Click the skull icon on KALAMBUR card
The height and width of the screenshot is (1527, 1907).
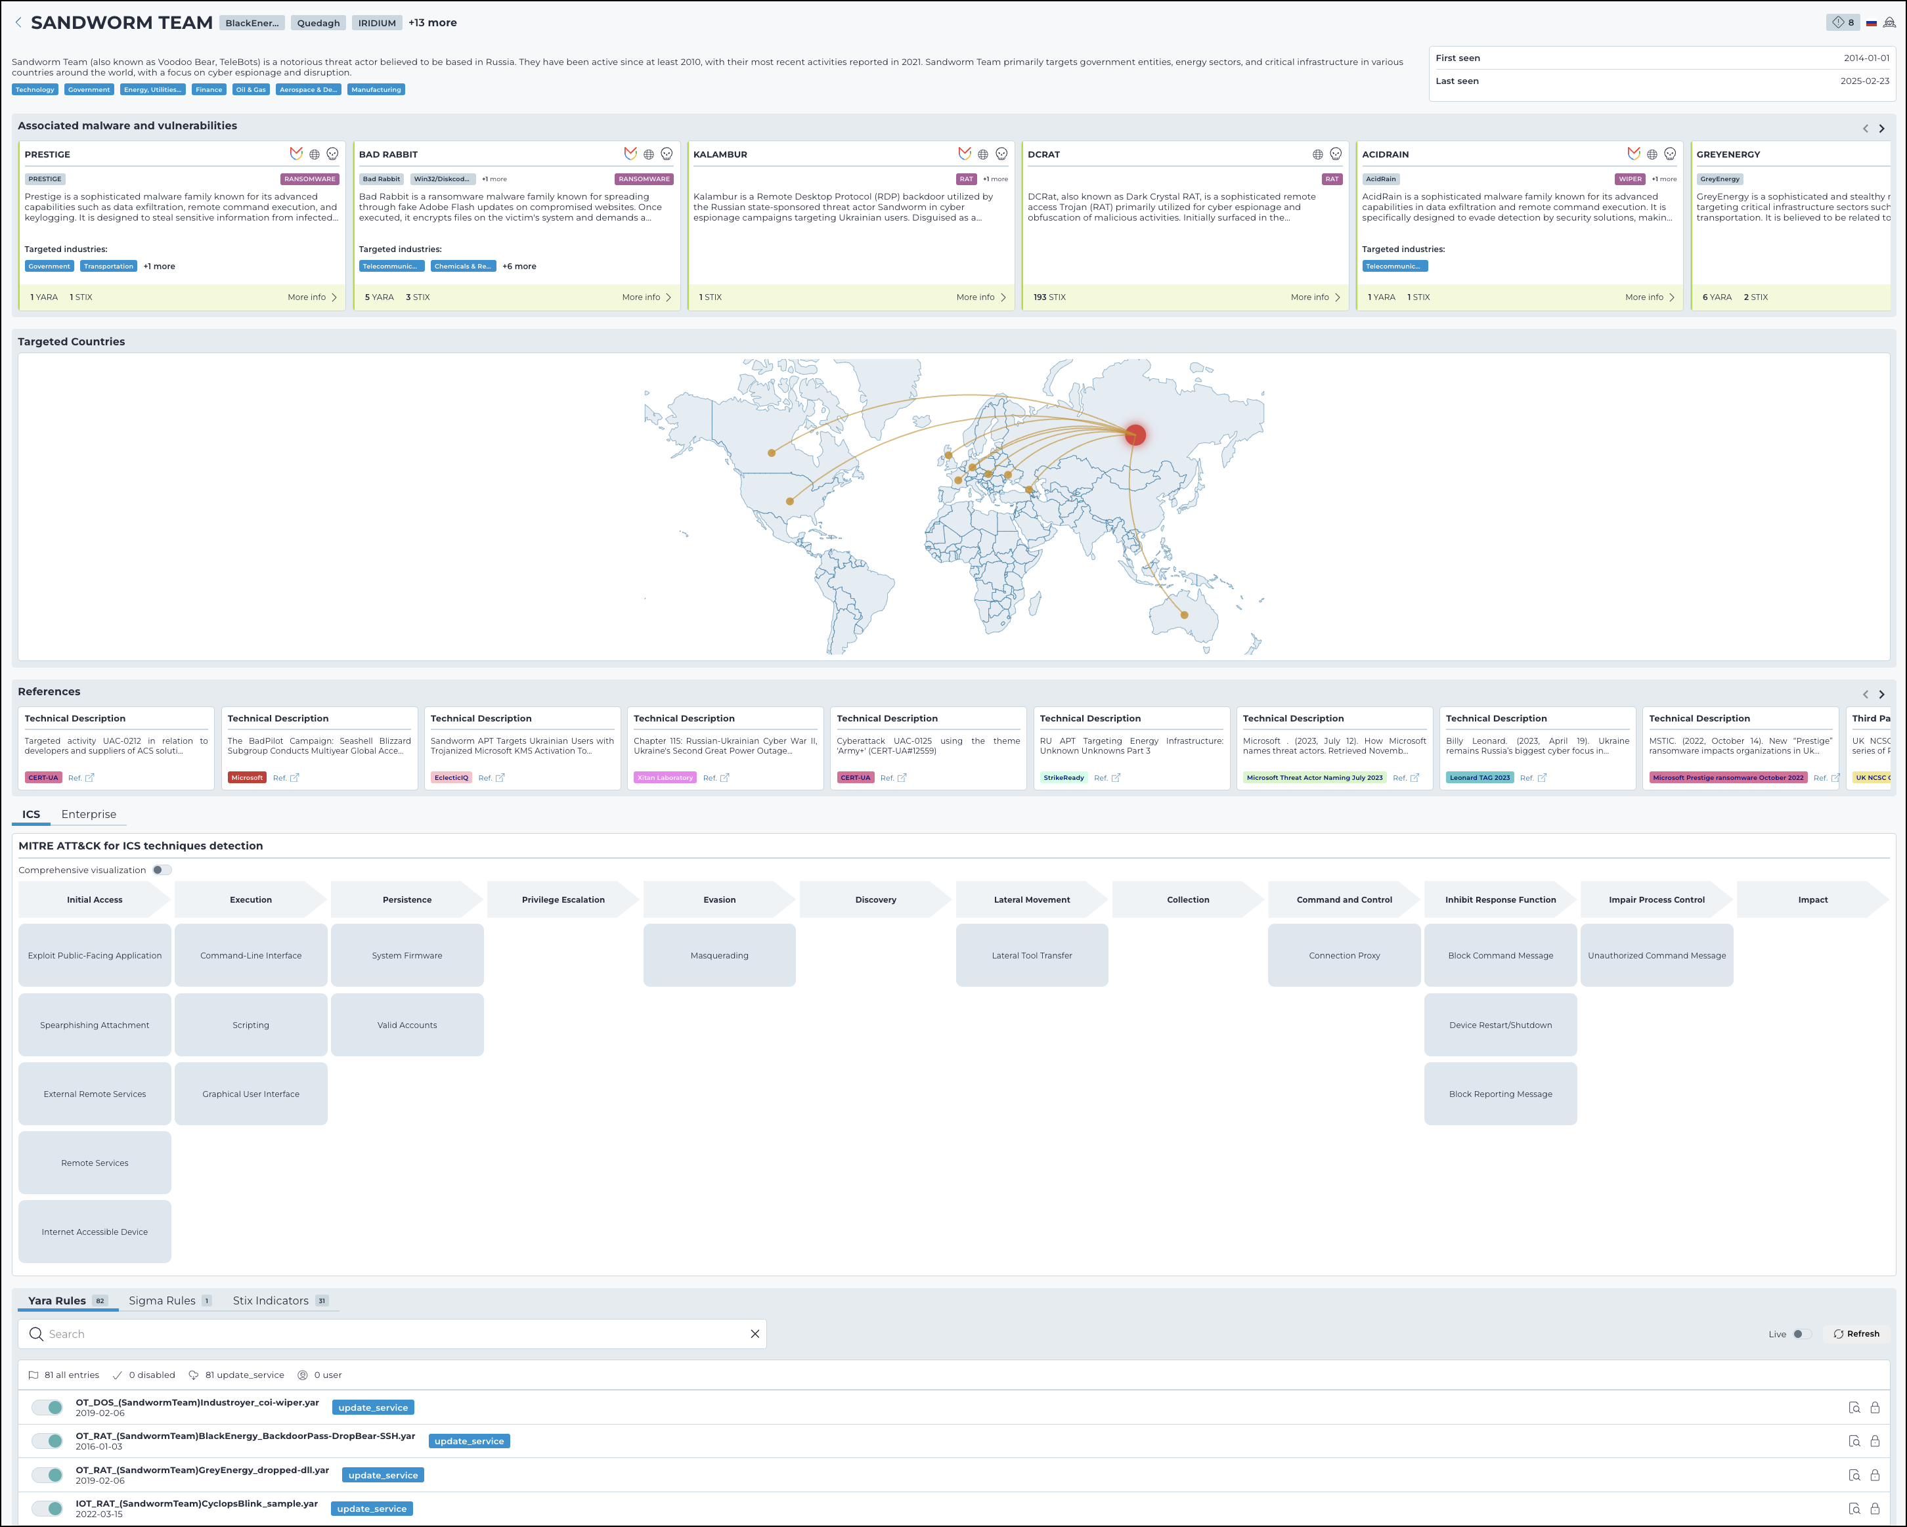click(1001, 154)
